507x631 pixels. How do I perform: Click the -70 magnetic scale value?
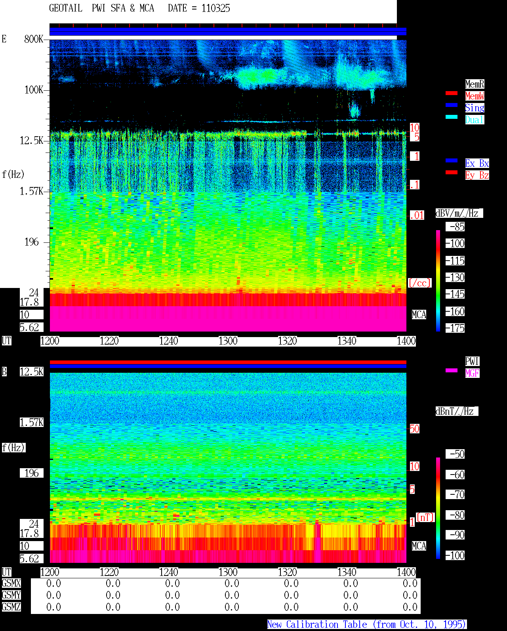455,494
